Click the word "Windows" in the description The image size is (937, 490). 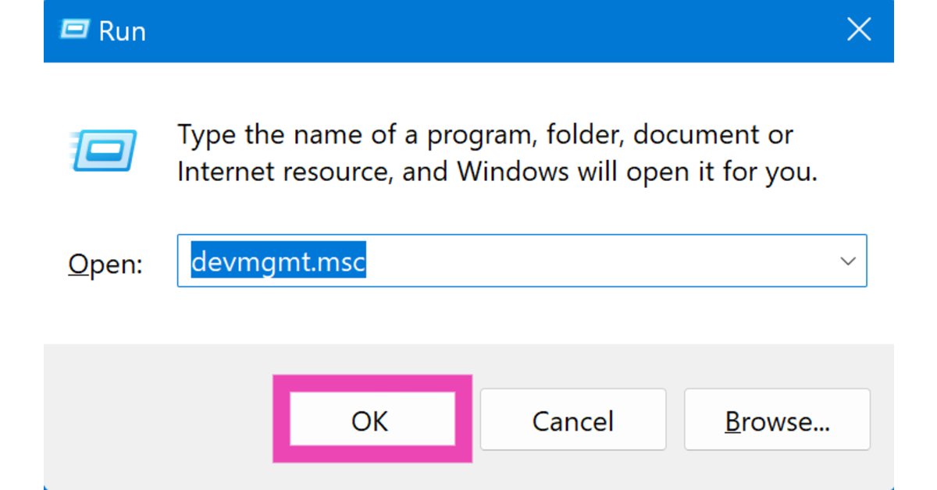coord(513,172)
